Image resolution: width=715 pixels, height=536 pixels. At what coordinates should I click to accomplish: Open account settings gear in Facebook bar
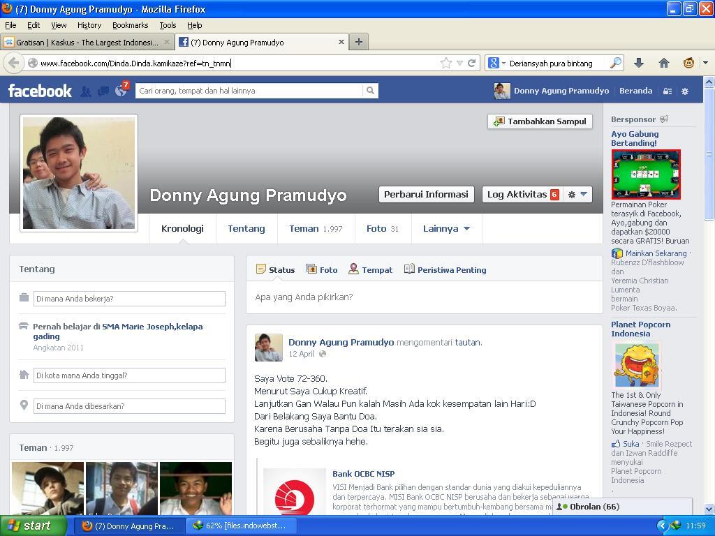pyautogui.click(x=685, y=91)
